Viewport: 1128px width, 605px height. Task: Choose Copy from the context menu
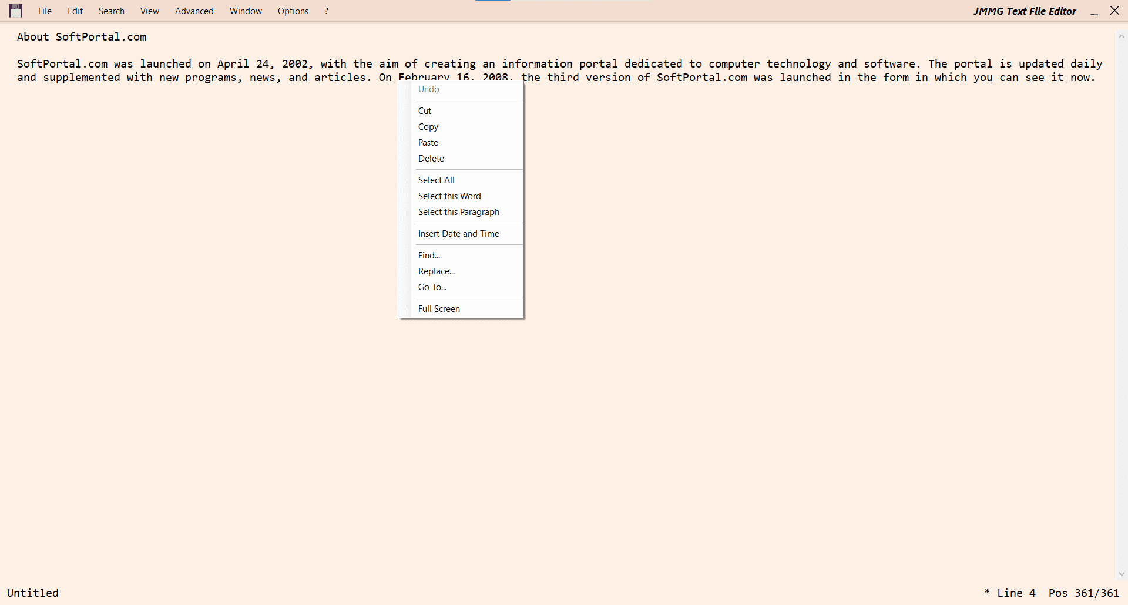point(461,127)
